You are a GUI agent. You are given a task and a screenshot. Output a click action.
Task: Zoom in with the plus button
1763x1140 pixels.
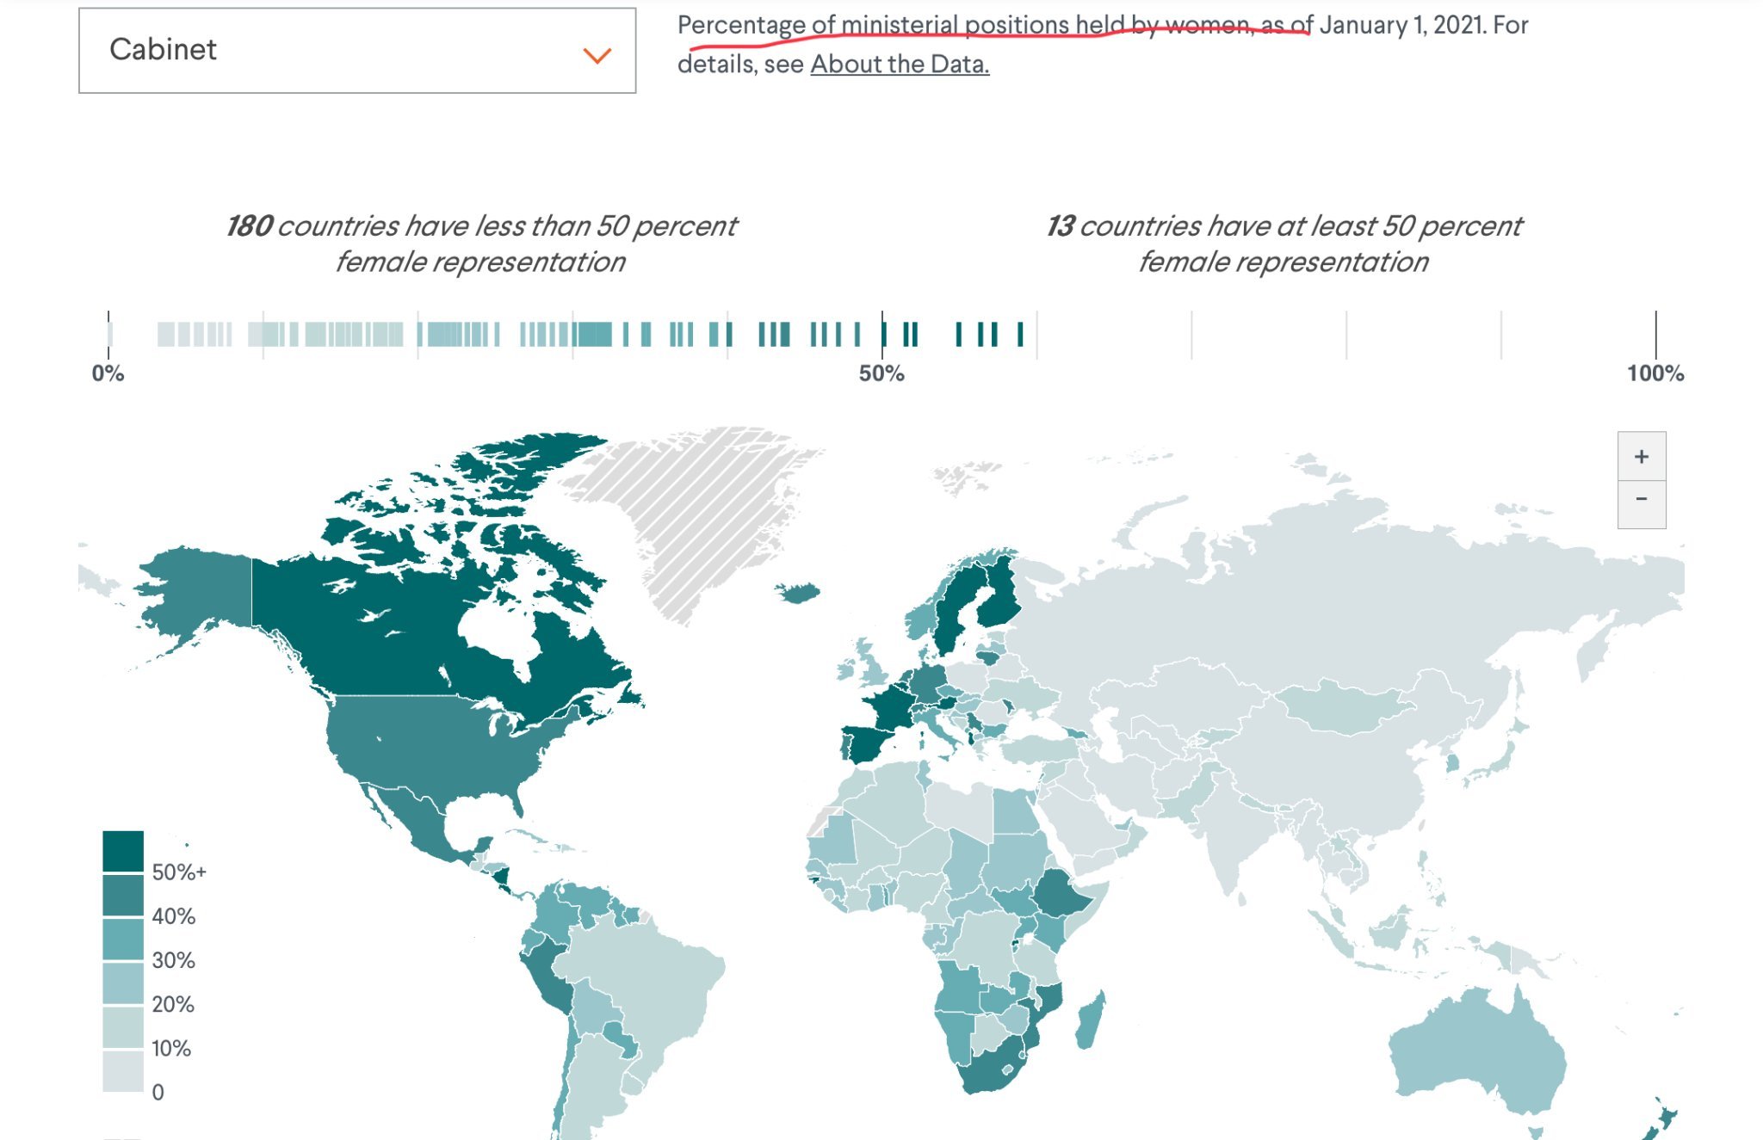[x=1641, y=457]
